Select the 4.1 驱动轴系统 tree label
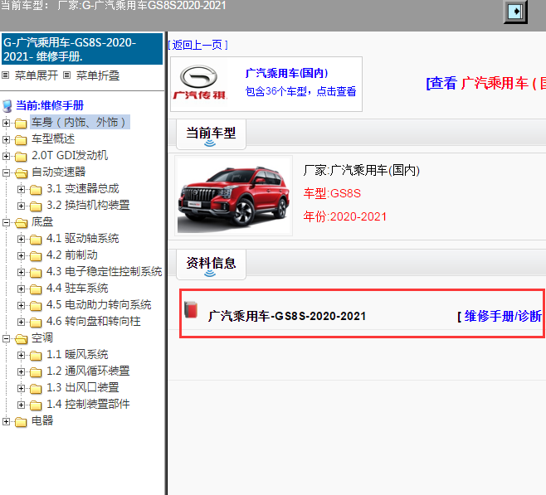Image resolution: width=546 pixels, height=495 pixels. point(82,238)
